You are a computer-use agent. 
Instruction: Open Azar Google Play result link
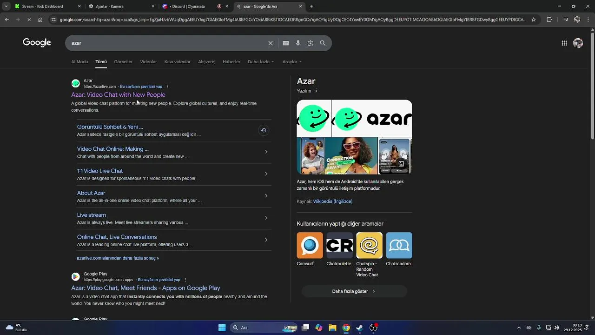pos(145,288)
